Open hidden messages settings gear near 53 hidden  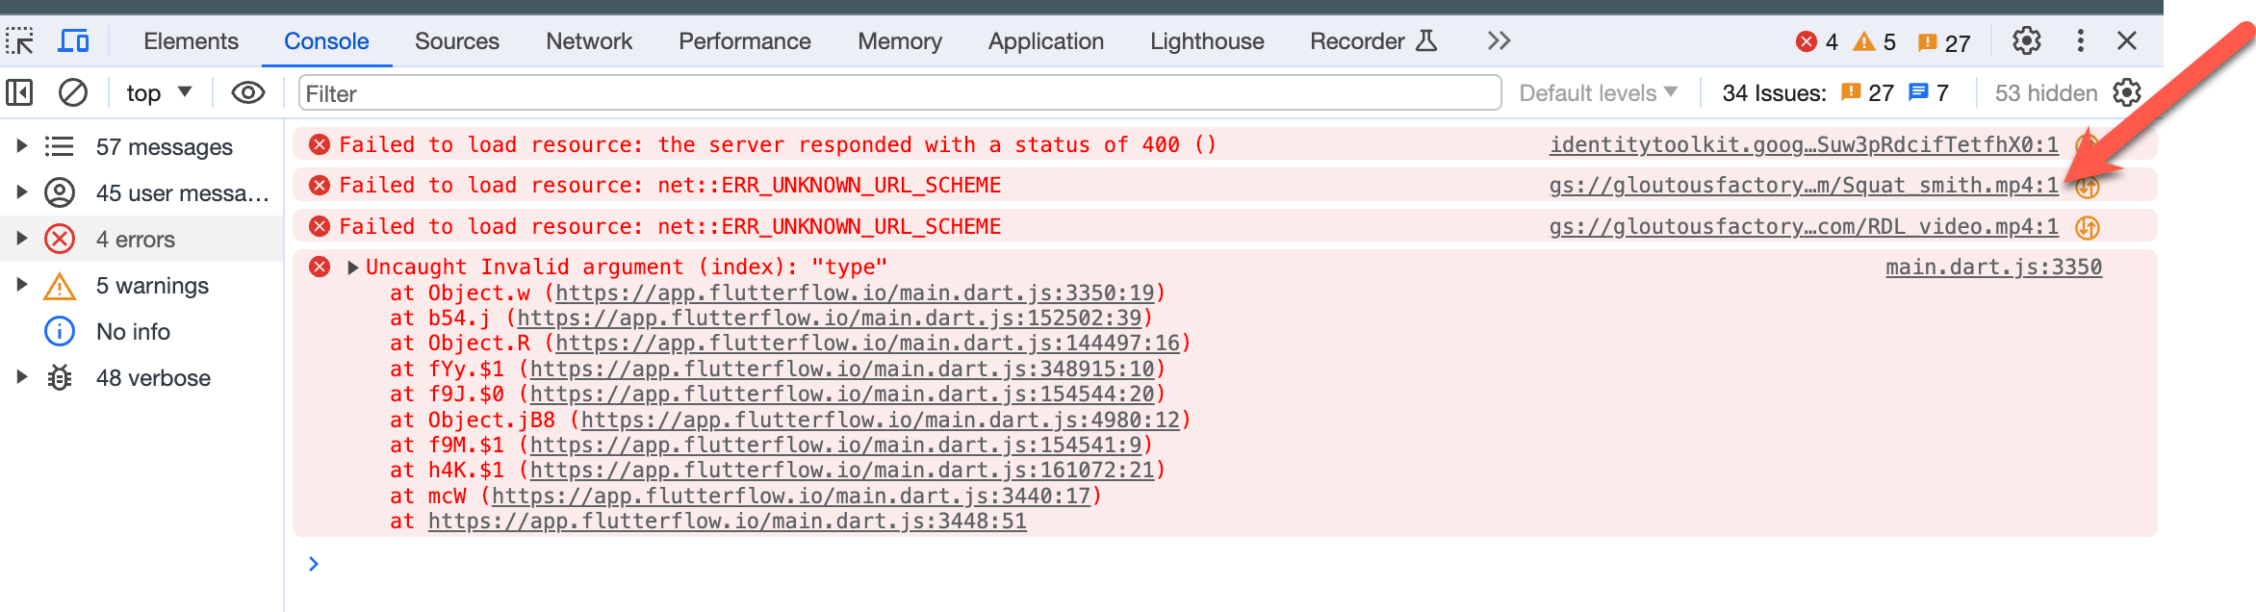2126,92
